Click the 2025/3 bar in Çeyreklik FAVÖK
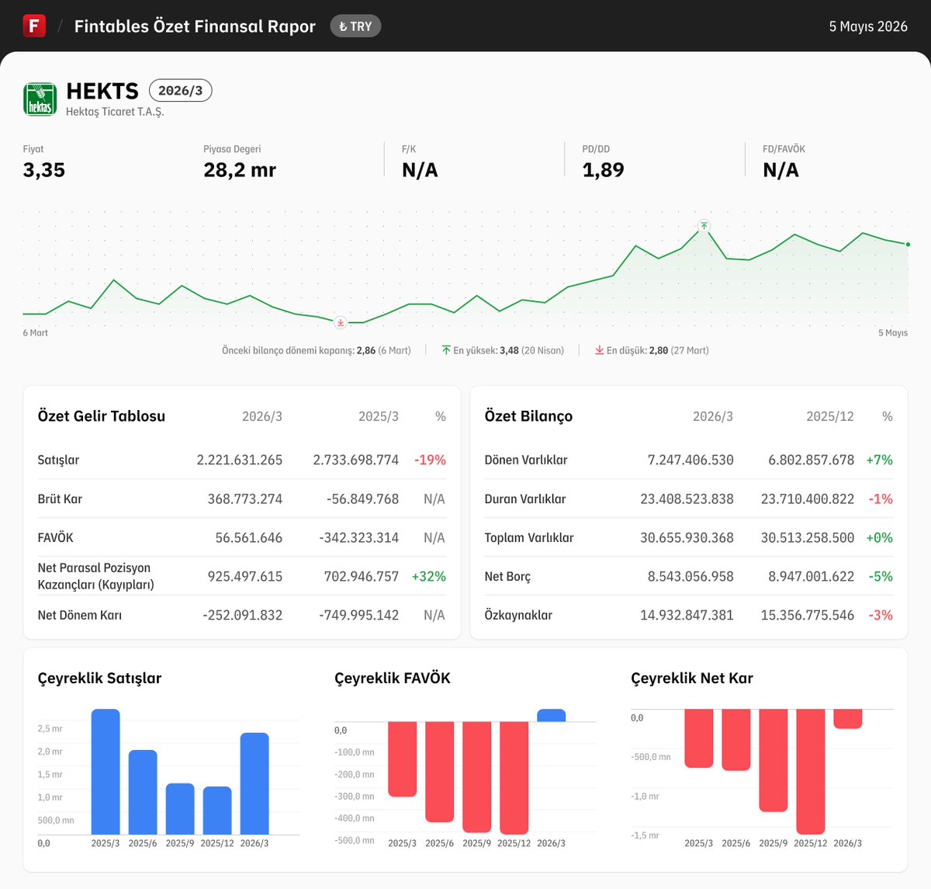The width and height of the screenshot is (931, 889). click(x=403, y=759)
